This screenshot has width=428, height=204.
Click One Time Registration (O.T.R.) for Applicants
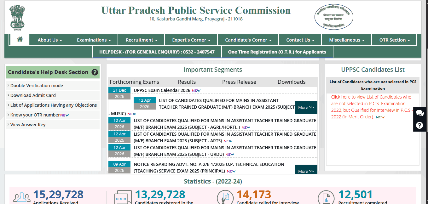point(276,52)
